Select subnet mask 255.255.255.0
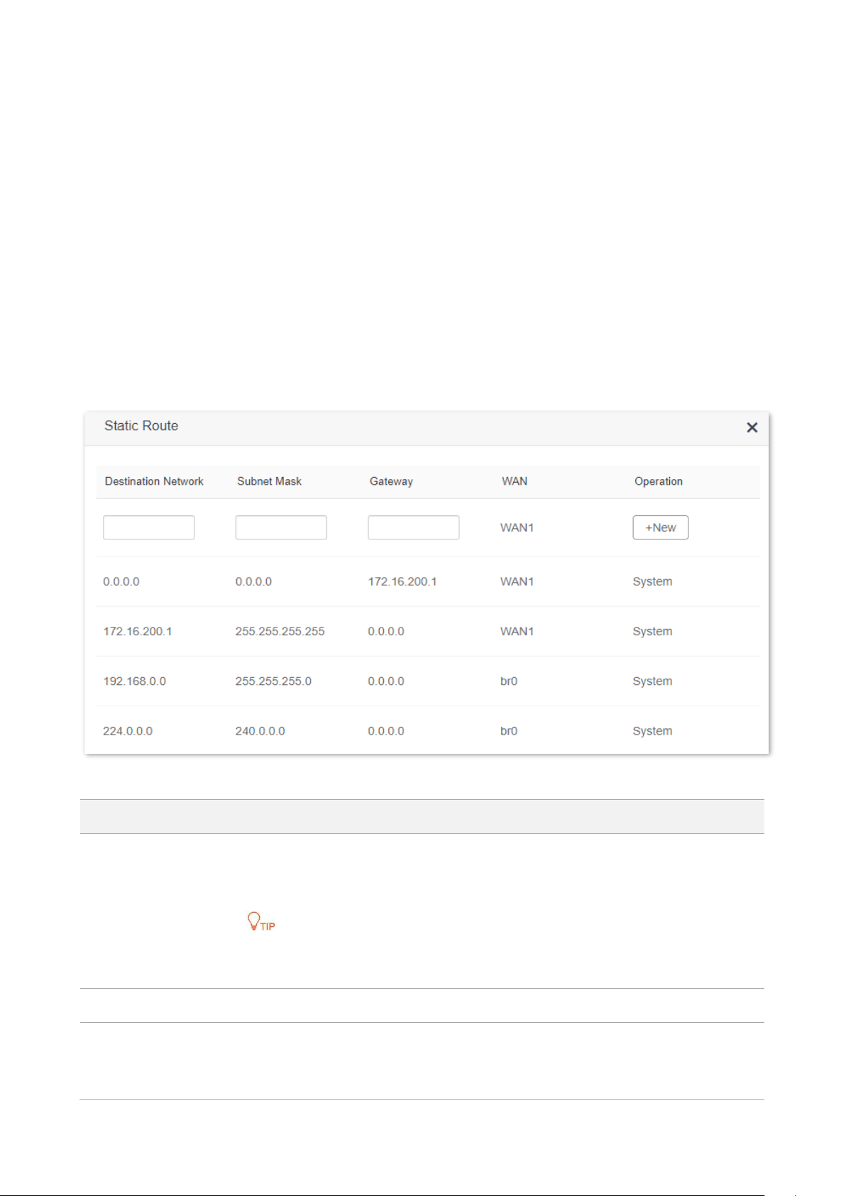 [x=273, y=681]
